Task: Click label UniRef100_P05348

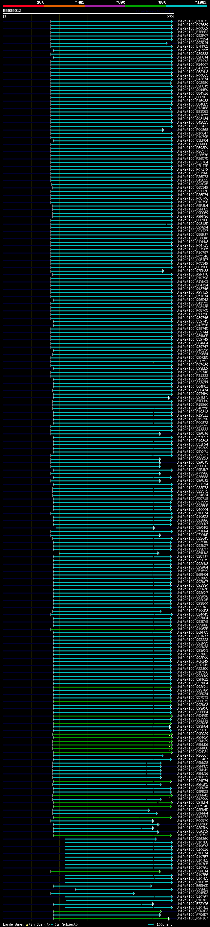Action: [x=192, y=806]
